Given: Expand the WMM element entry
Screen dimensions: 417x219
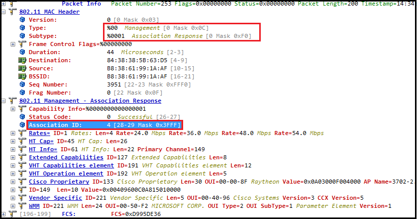Looking at the screenshot, I should tap(13, 206).
